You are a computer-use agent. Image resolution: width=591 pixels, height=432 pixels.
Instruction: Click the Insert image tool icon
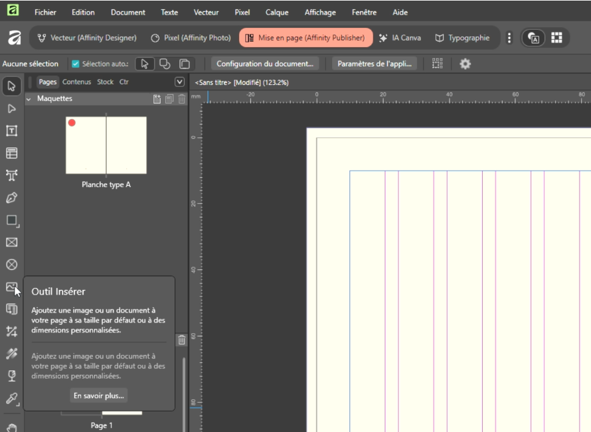[x=11, y=287]
